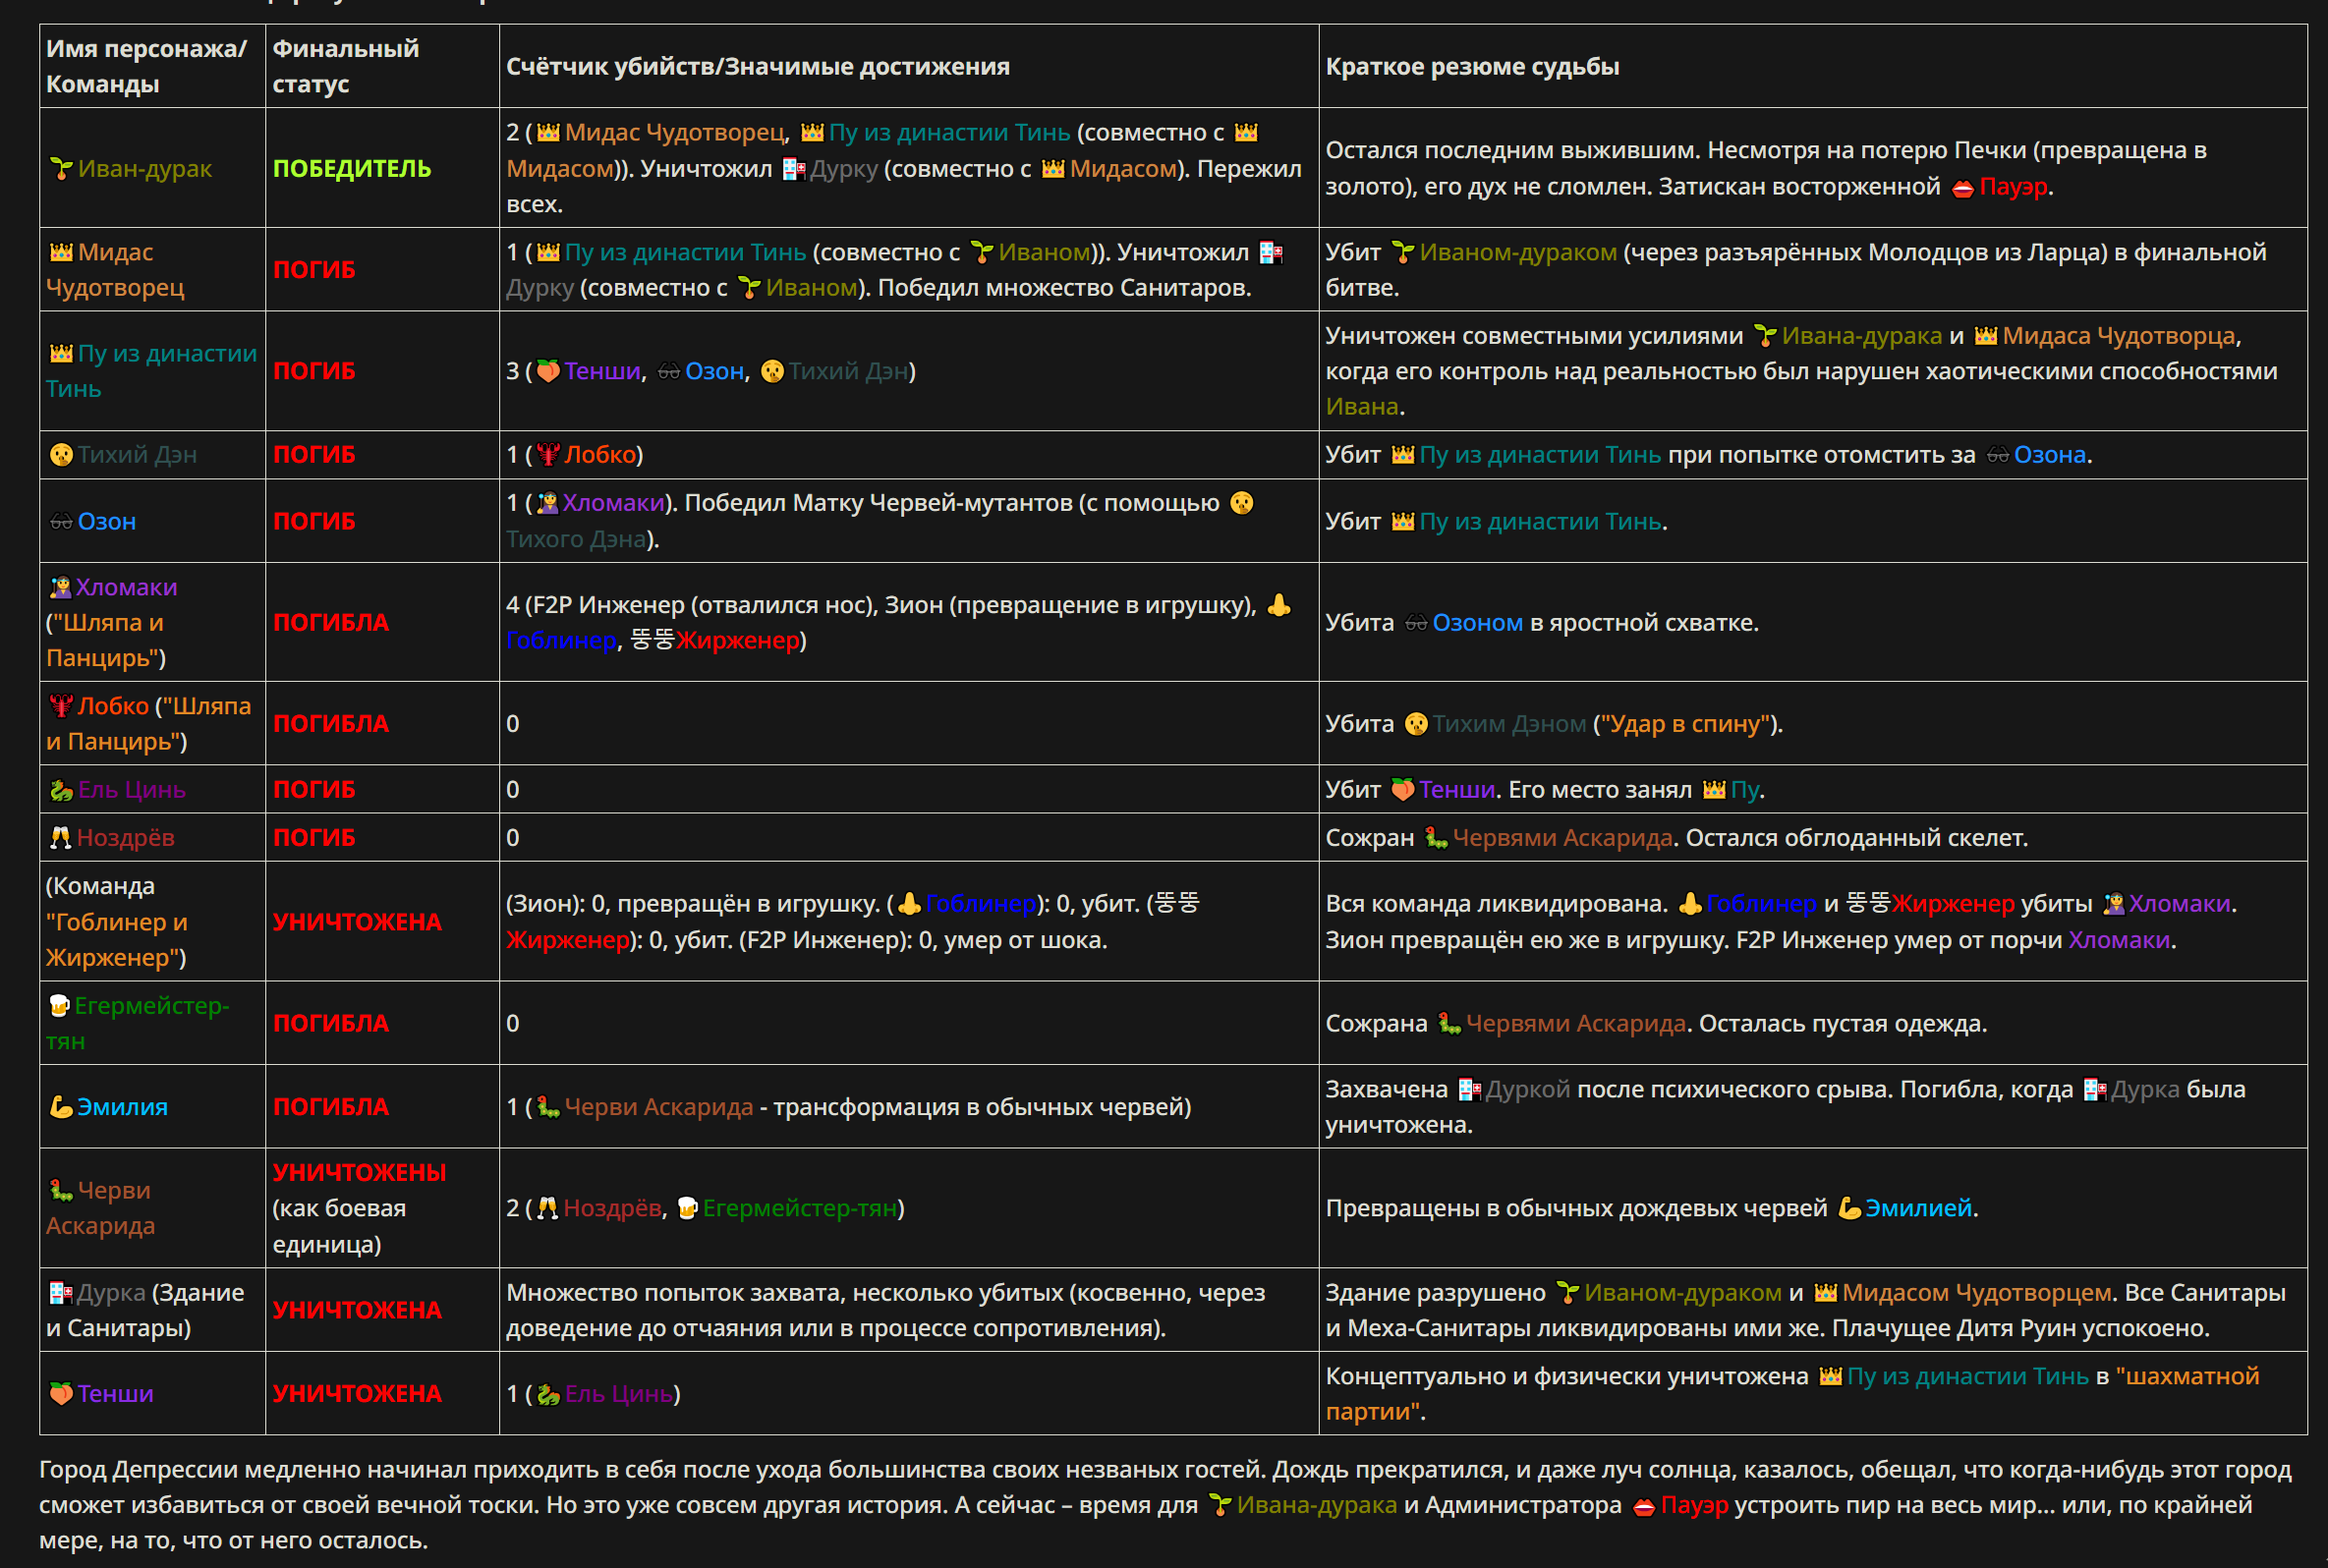
Task: Click the "УНИЧТОЖЕНА" status in the Гоблинер и Жирженер team row
Action: (x=357, y=922)
